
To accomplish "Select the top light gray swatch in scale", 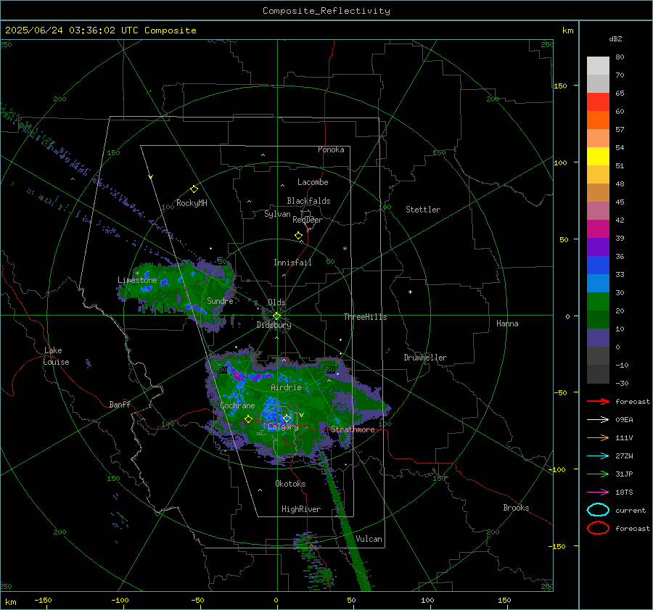I will point(598,66).
